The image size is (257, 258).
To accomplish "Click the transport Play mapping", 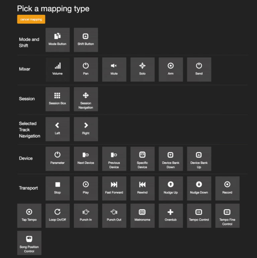I will [x=86, y=188].
